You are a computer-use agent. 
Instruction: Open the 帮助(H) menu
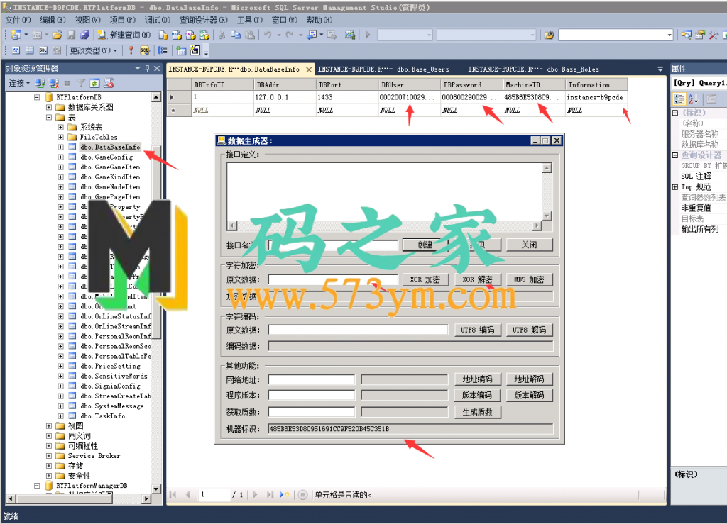pyautogui.click(x=319, y=20)
